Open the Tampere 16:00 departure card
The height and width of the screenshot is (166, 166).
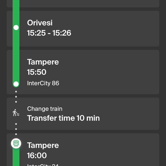click(x=83, y=150)
